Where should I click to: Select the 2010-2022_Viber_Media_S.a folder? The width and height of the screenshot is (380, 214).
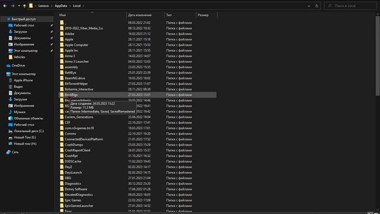pyautogui.click(x=84, y=28)
